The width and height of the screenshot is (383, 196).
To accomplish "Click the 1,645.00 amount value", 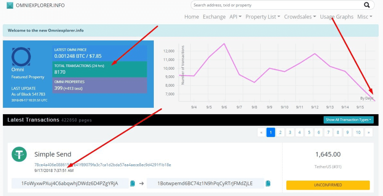I will point(328,154).
